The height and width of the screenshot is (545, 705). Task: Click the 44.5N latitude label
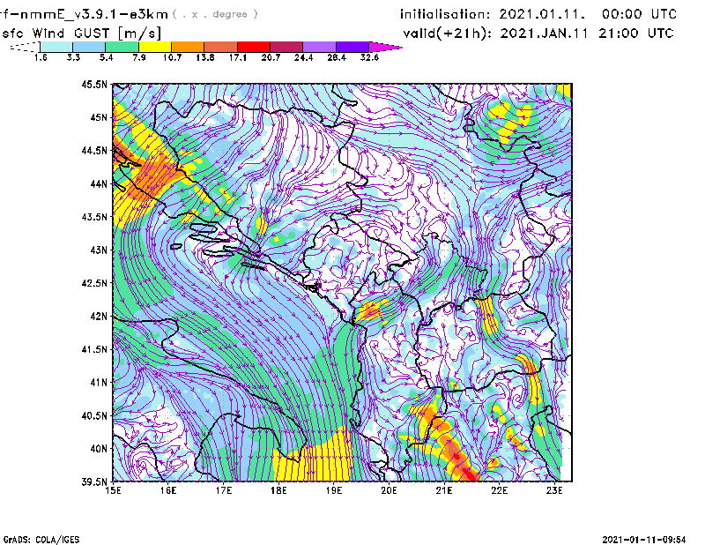(94, 150)
